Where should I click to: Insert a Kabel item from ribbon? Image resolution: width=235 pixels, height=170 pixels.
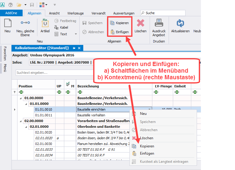pyautogui.click(x=61, y=27)
